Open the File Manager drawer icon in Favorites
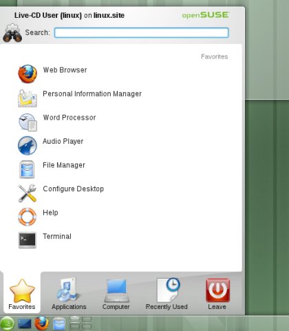289x331 pixels. 27,169
